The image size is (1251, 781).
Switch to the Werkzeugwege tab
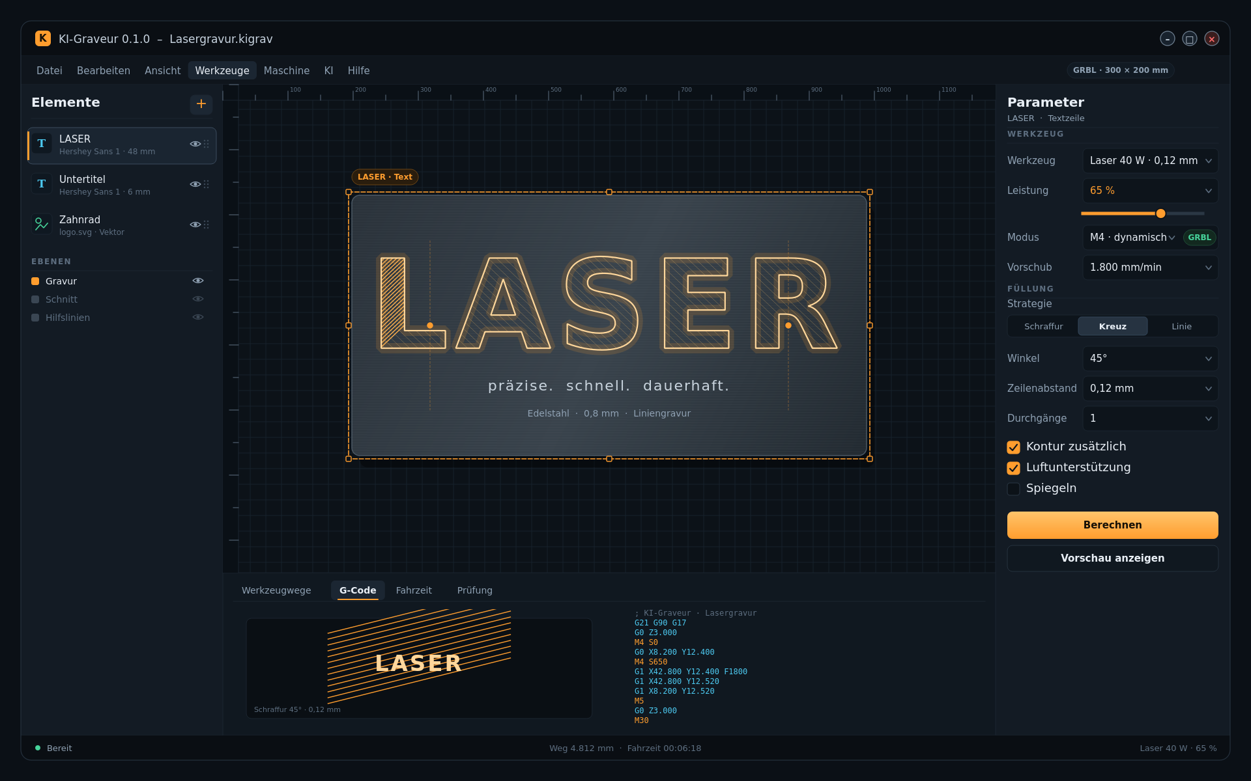(276, 591)
